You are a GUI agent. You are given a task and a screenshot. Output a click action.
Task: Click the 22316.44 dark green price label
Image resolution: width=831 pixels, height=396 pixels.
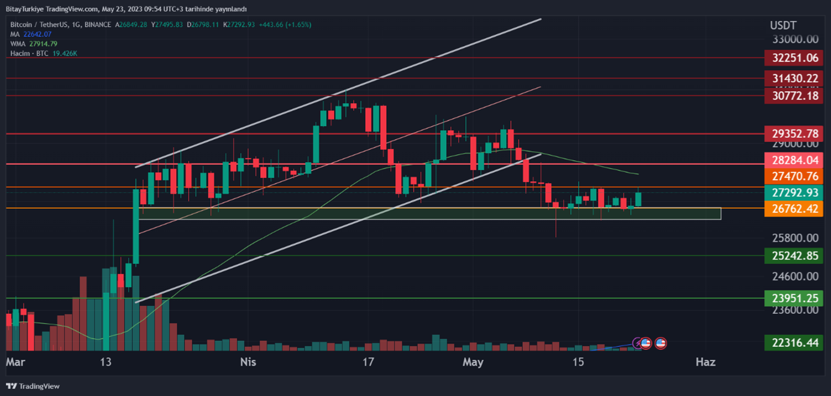(x=793, y=343)
